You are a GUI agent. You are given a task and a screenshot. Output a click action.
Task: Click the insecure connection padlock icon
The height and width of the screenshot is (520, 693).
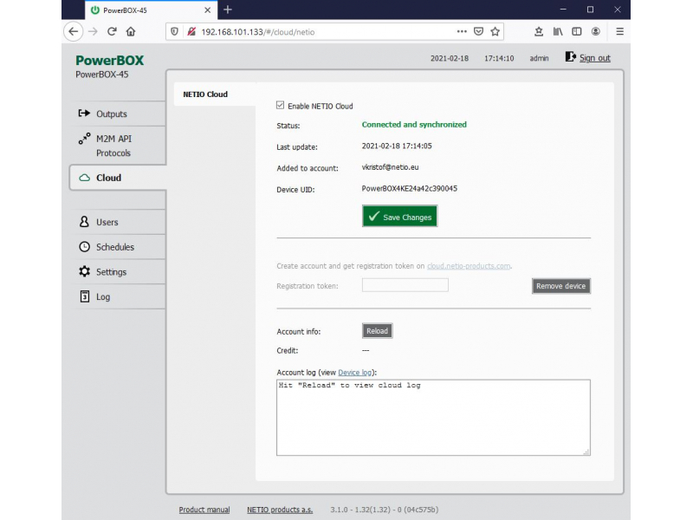click(x=191, y=31)
